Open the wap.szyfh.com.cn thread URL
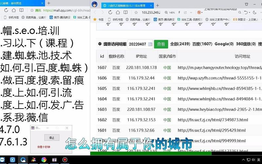This screenshot has height=164, width=262. pyautogui.click(x=220, y=78)
